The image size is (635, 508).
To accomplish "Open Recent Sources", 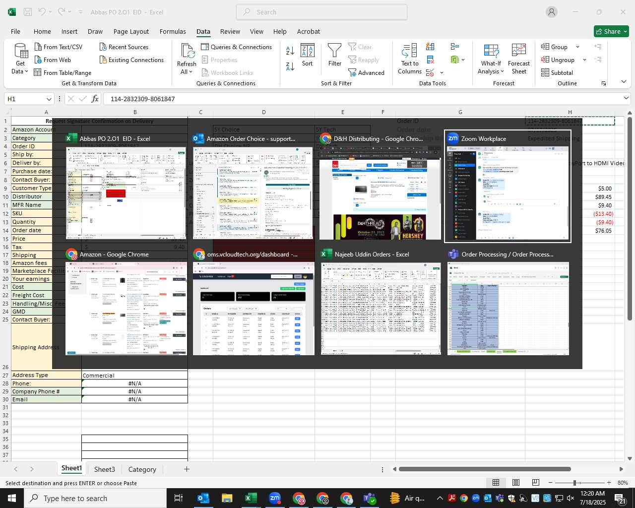I will coord(124,47).
